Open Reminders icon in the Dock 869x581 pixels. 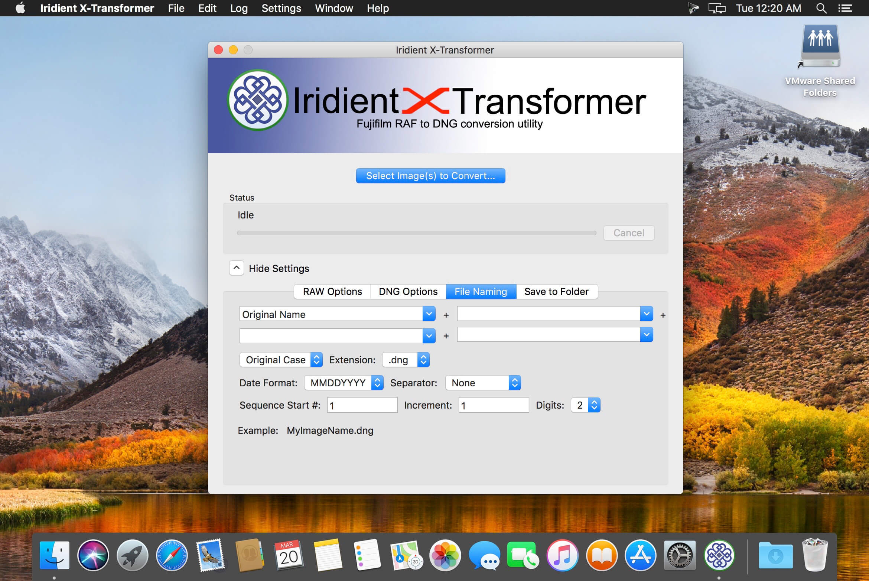tap(367, 555)
